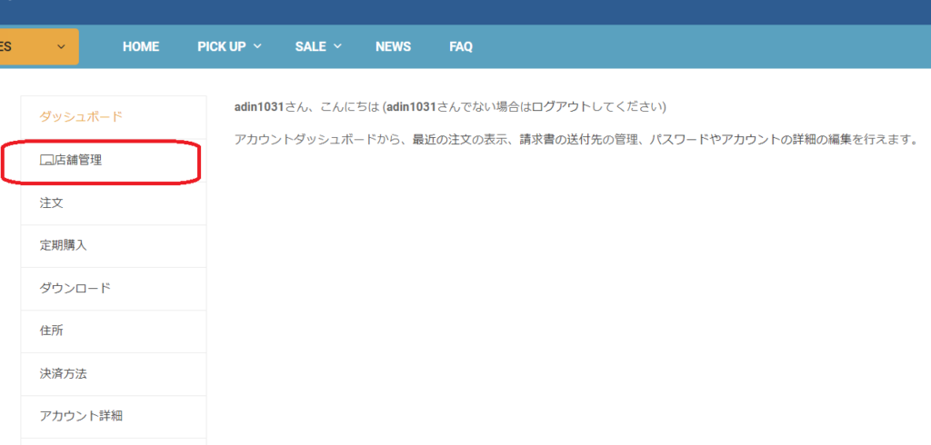Screen dimensions: 931x445
Task: View 注文 orders in the sidebar
Action: click(x=52, y=203)
